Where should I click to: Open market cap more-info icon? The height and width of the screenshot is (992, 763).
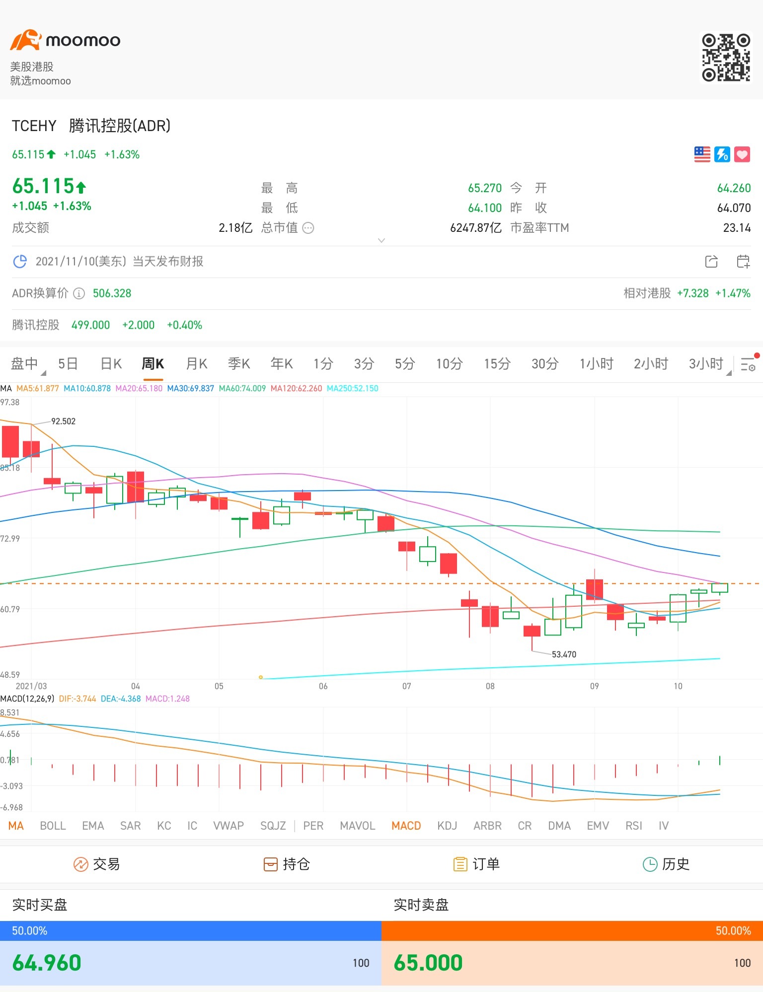(308, 228)
